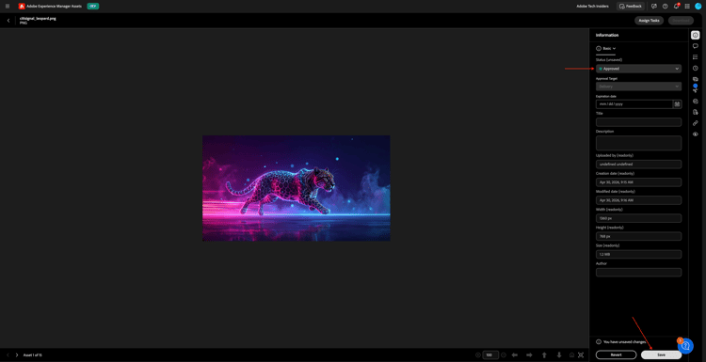Reset view with the home icon
Viewport: 706px width, 362px height.
pos(571,354)
